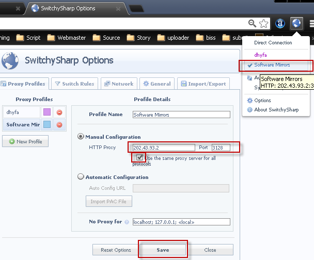Open the uploader bookmarks folder

[173, 38]
